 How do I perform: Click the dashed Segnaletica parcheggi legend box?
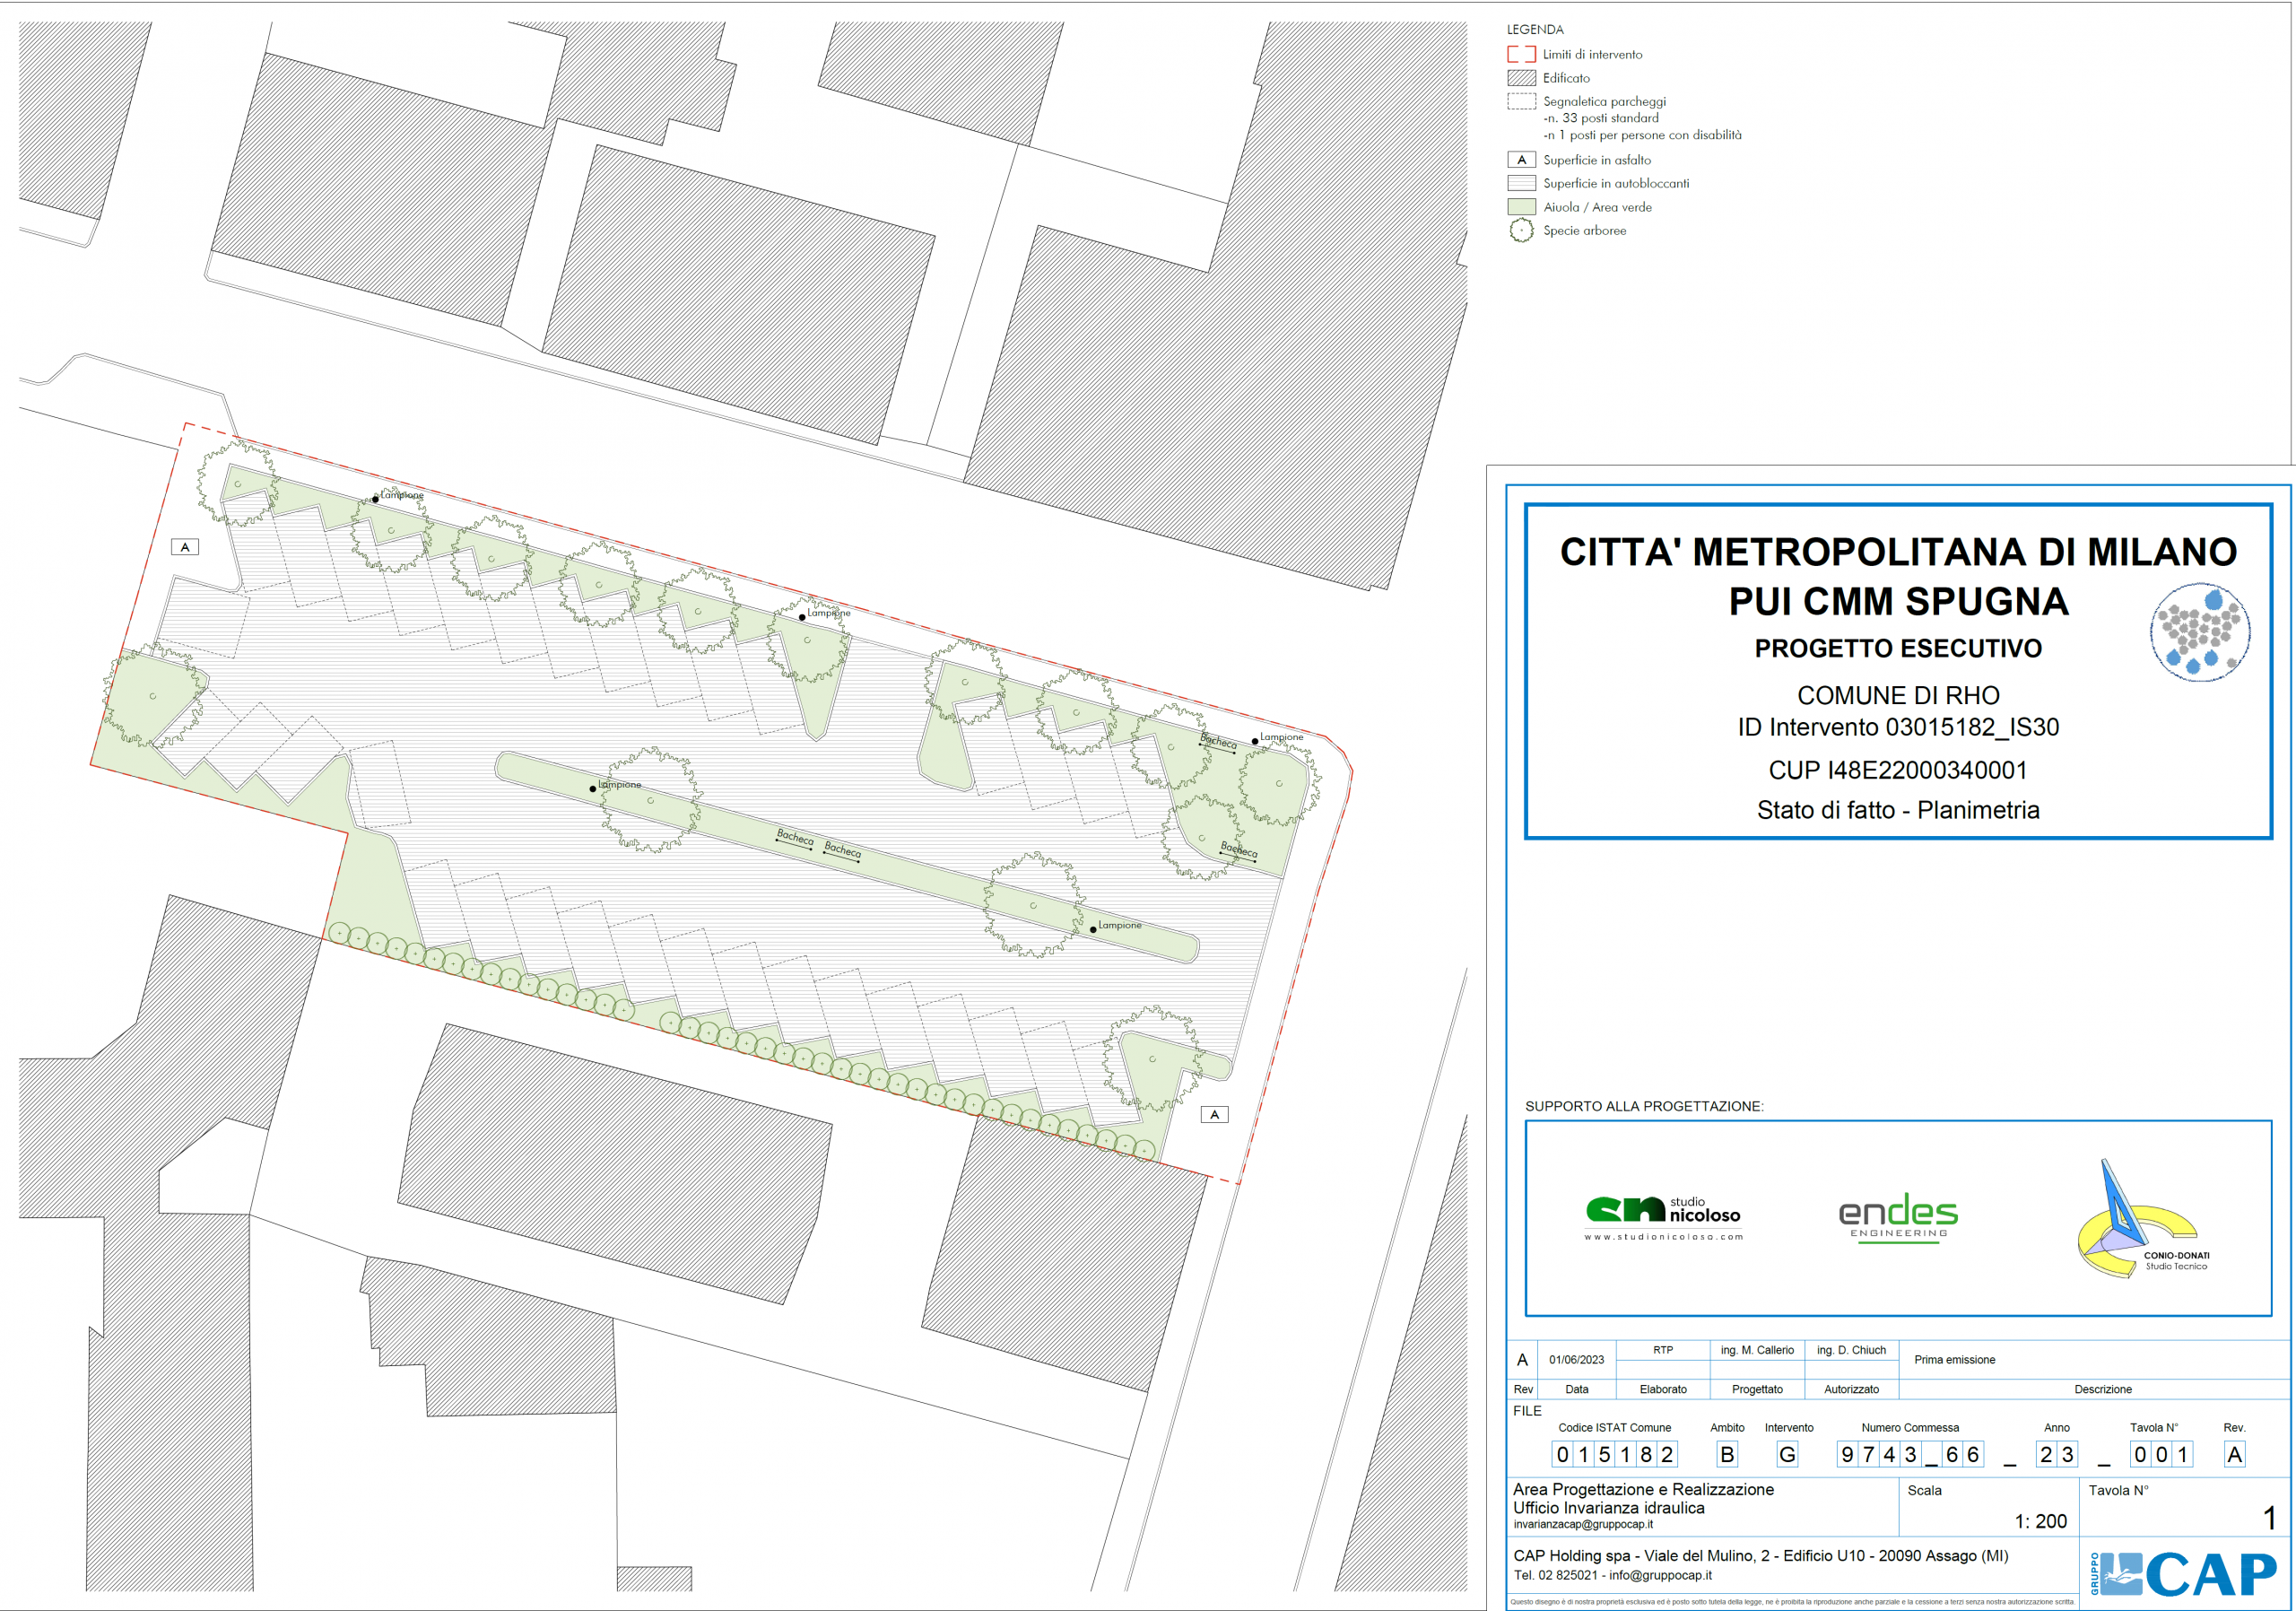pyautogui.click(x=1521, y=101)
